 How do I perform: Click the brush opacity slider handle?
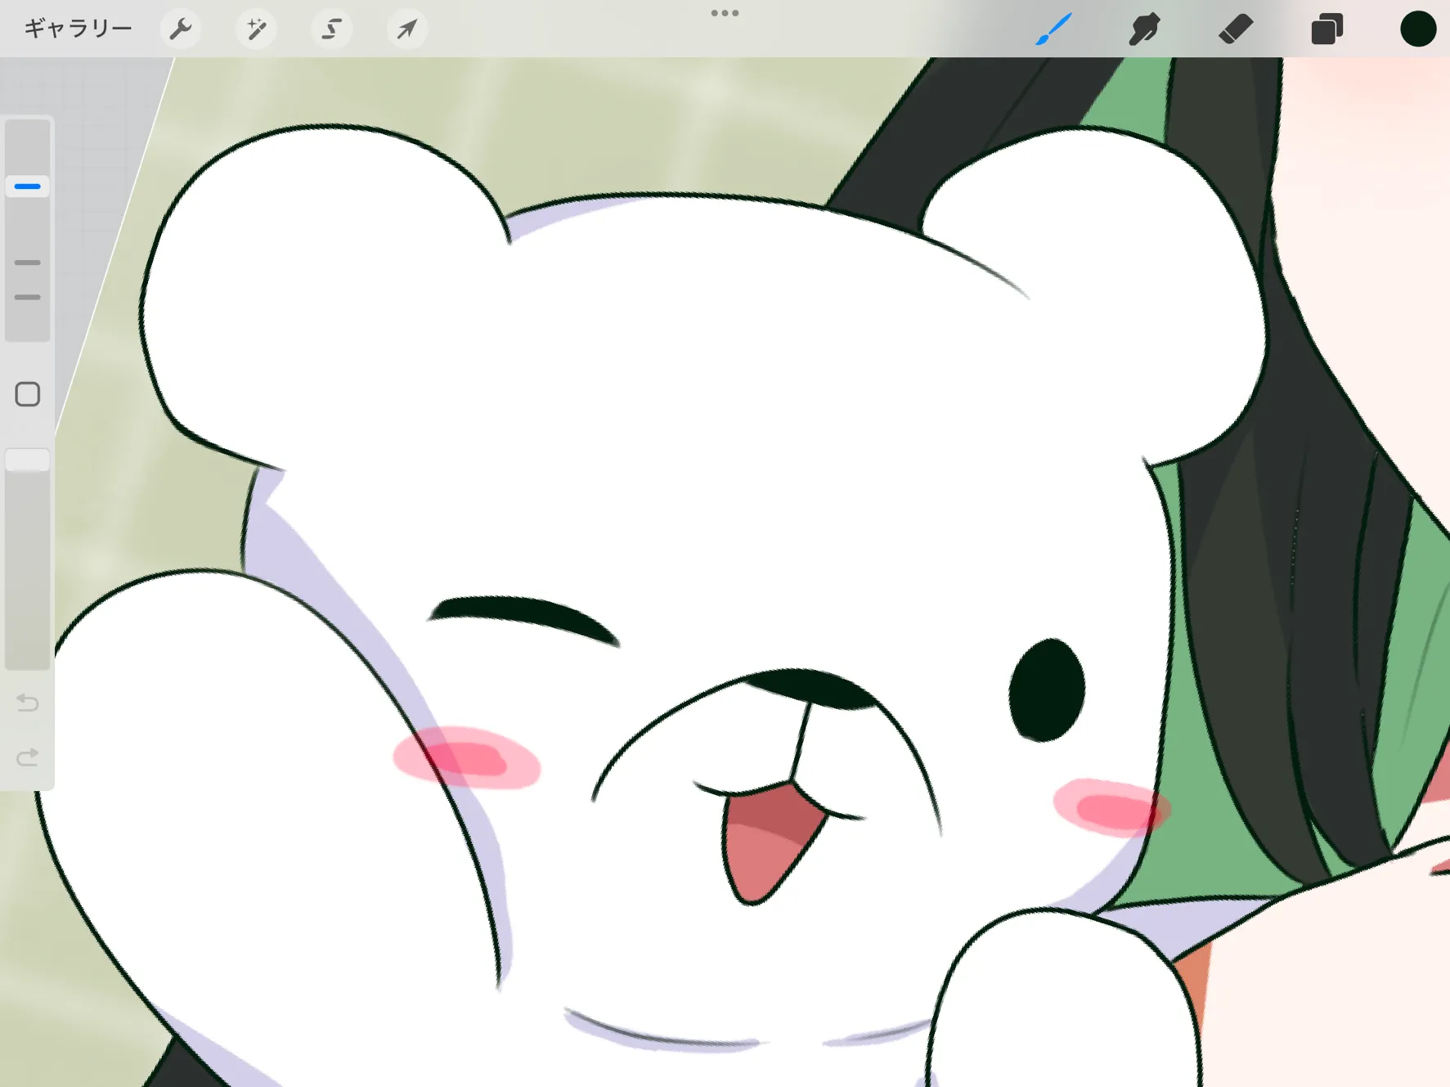pos(28,460)
